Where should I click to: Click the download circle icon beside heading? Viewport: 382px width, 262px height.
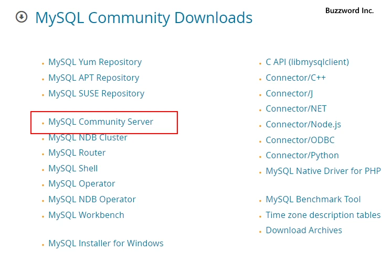tap(22, 17)
